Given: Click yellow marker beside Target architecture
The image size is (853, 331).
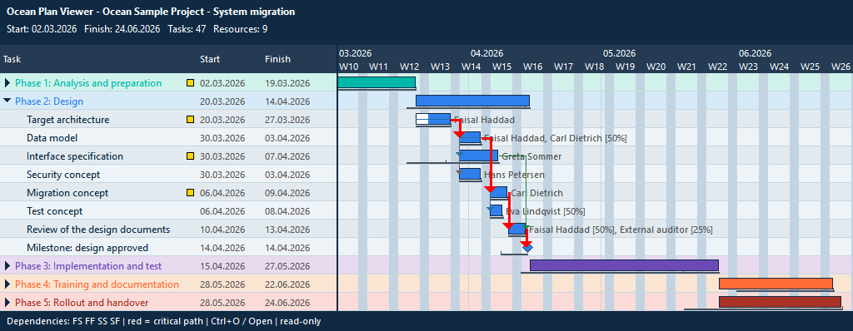Looking at the screenshot, I should point(191,120).
